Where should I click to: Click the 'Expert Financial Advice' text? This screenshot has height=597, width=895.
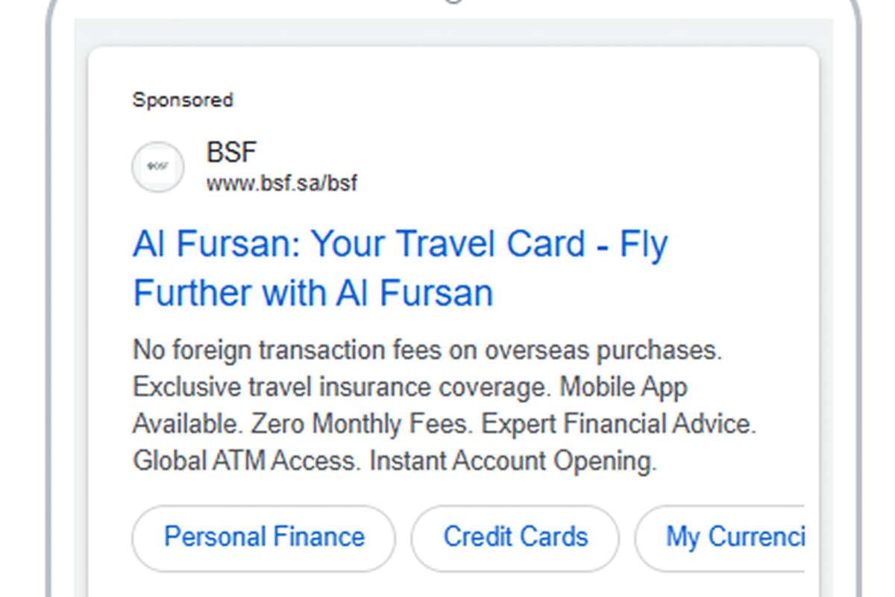click(x=618, y=424)
